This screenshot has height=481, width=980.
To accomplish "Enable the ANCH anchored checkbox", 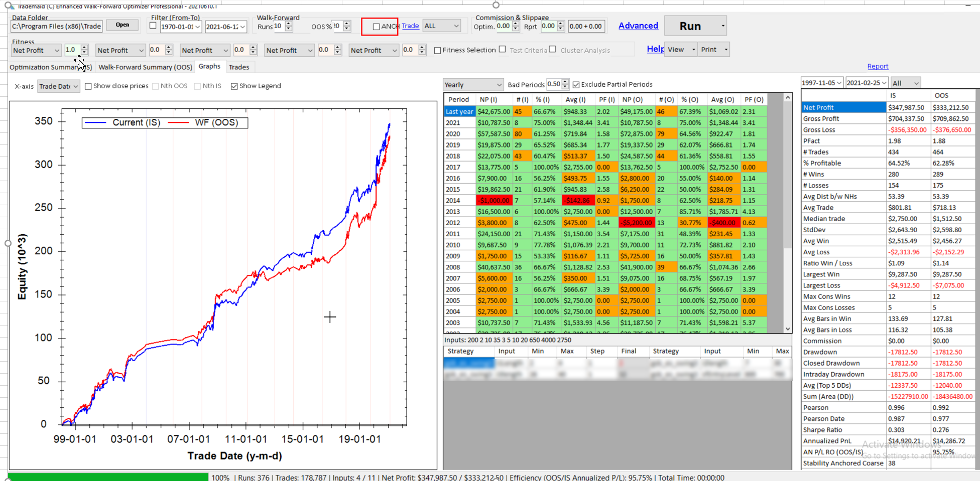I will (376, 27).
